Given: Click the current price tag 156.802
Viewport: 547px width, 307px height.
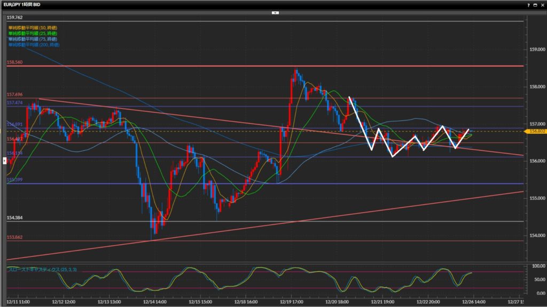Looking at the screenshot, I should [x=536, y=131].
